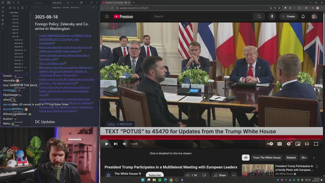This screenshot has height=183, width=325.
Task: Open 'Russia launched large scale drone attack' link
Action: coord(66,49)
